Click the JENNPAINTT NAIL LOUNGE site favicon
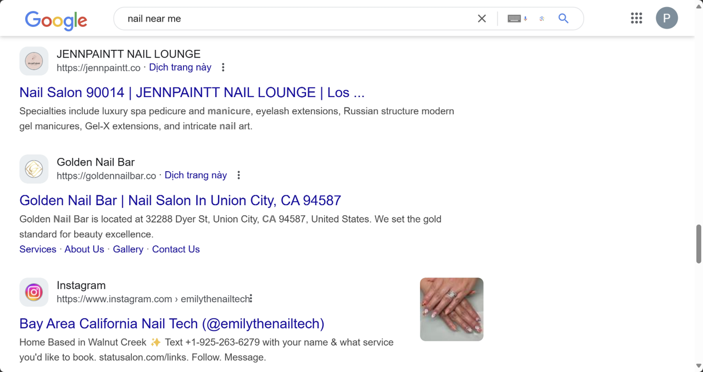This screenshot has height=372, width=703. 34,61
